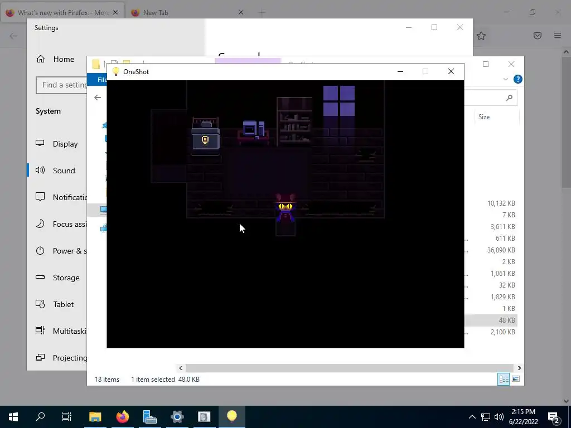This screenshot has width=571, height=428.
Task: Open Firefox from the taskbar
Action: (122, 417)
